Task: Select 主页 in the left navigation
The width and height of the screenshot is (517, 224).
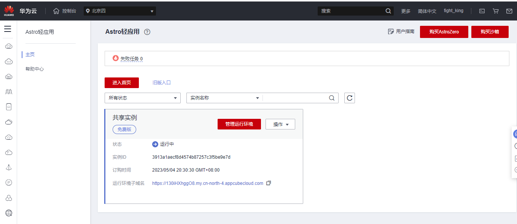Action: pos(30,55)
